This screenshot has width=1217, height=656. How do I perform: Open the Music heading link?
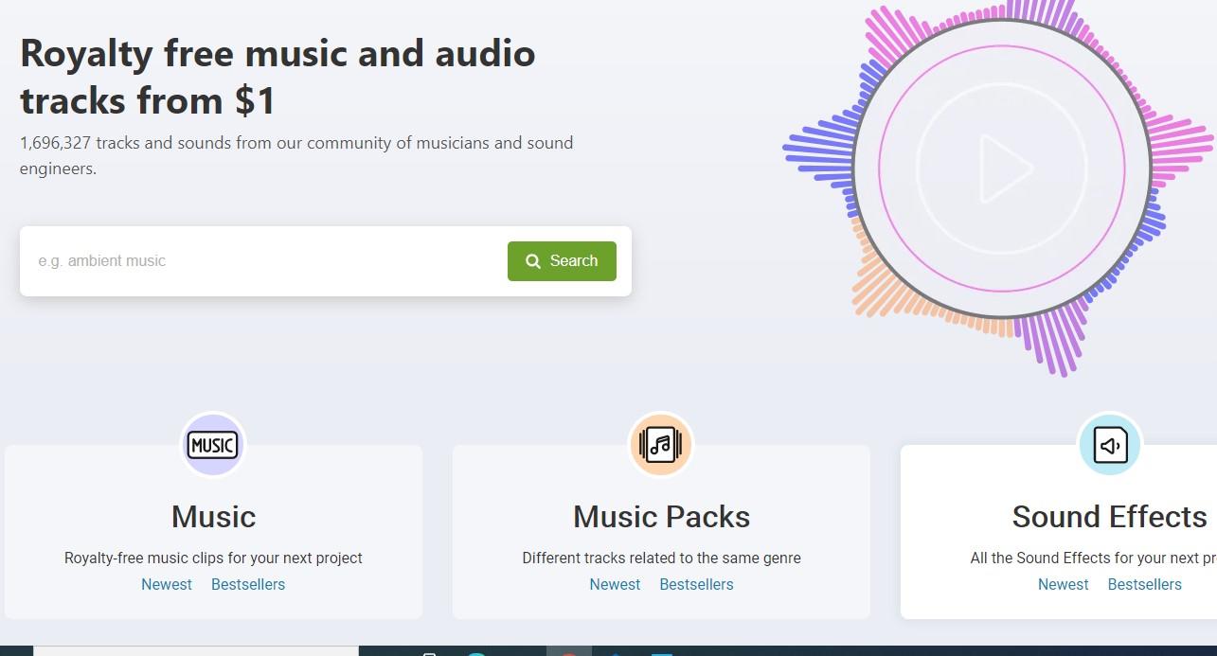click(213, 517)
